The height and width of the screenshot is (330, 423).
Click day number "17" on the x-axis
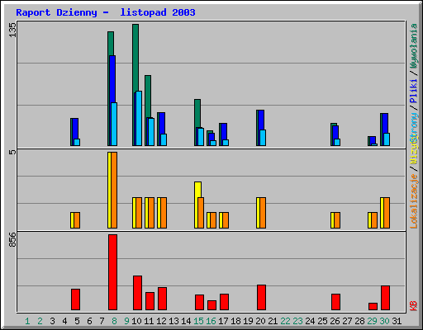[x=223, y=321]
